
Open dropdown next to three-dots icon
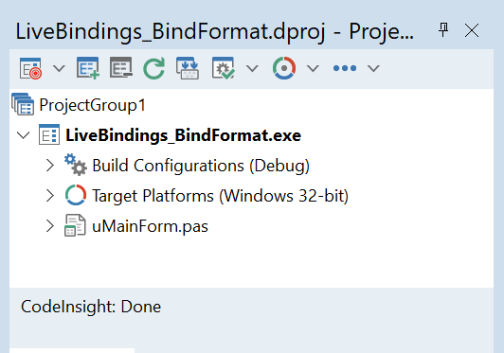pos(373,68)
